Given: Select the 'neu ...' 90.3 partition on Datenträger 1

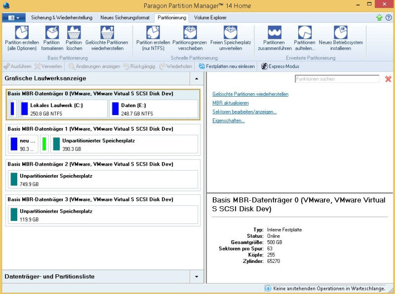Looking at the screenshot, I should [x=23, y=144].
